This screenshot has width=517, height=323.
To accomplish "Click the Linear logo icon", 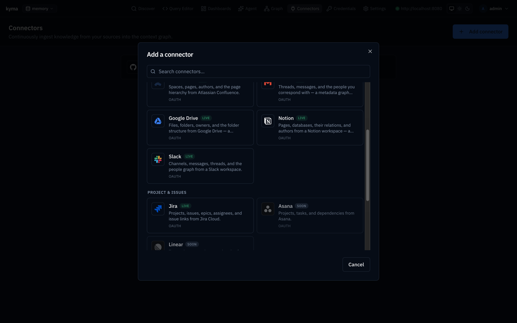I will tap(158, 246).
